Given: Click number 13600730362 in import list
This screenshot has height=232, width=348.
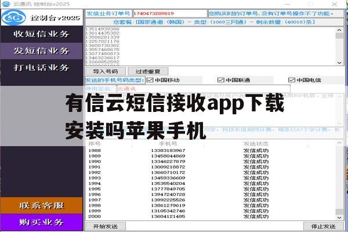Looking at the screenshot, I should [x=103, y=45].
